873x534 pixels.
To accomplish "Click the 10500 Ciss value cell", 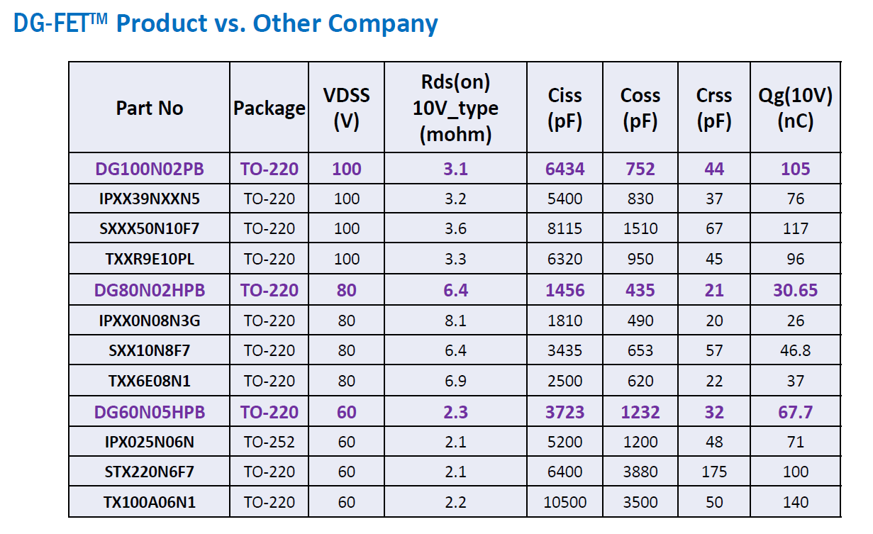I will pos(565,502).
